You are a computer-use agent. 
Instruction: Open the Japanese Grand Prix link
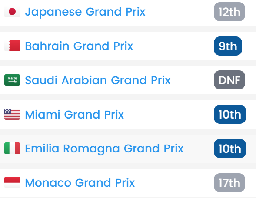(x=85, y=12)
